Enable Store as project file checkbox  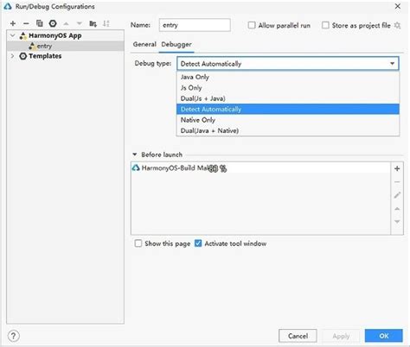tap(325, 25)
